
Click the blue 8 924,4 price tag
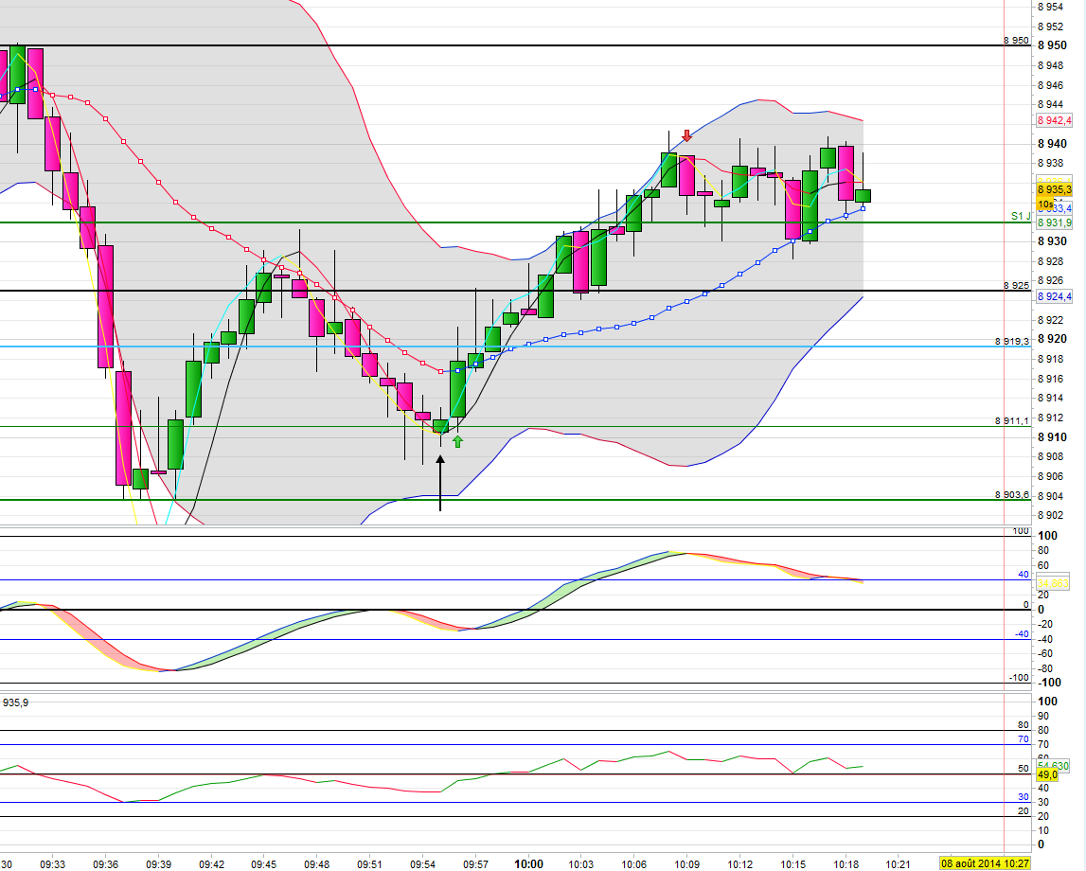click(1054, 296)
